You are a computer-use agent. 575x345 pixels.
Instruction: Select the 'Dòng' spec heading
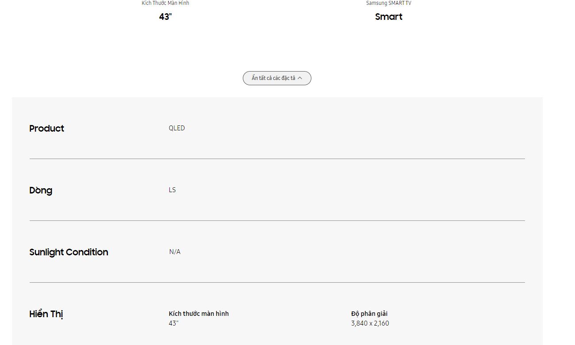point(41,190)
